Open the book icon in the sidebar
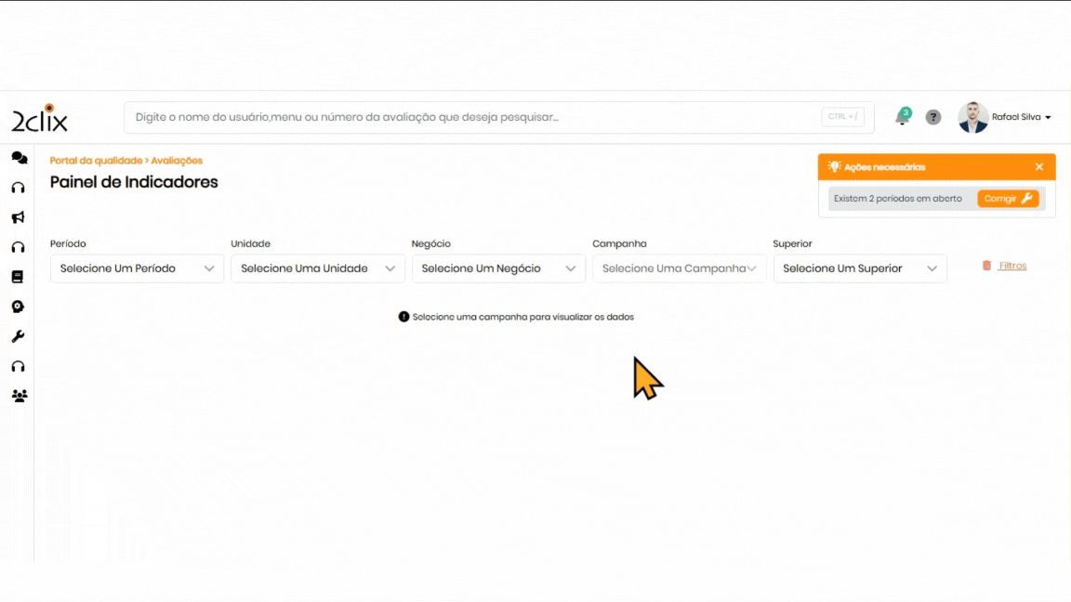Screen dimensions: 1071x602 18,277
